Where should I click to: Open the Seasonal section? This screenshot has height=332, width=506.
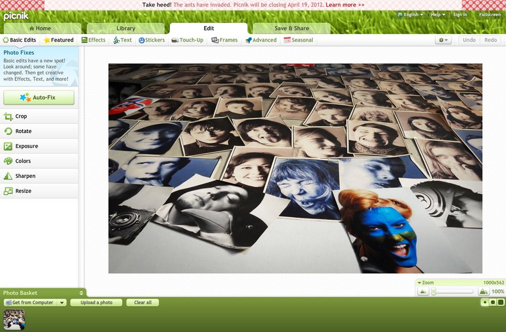pyautogui.click(x=299, y=40)
